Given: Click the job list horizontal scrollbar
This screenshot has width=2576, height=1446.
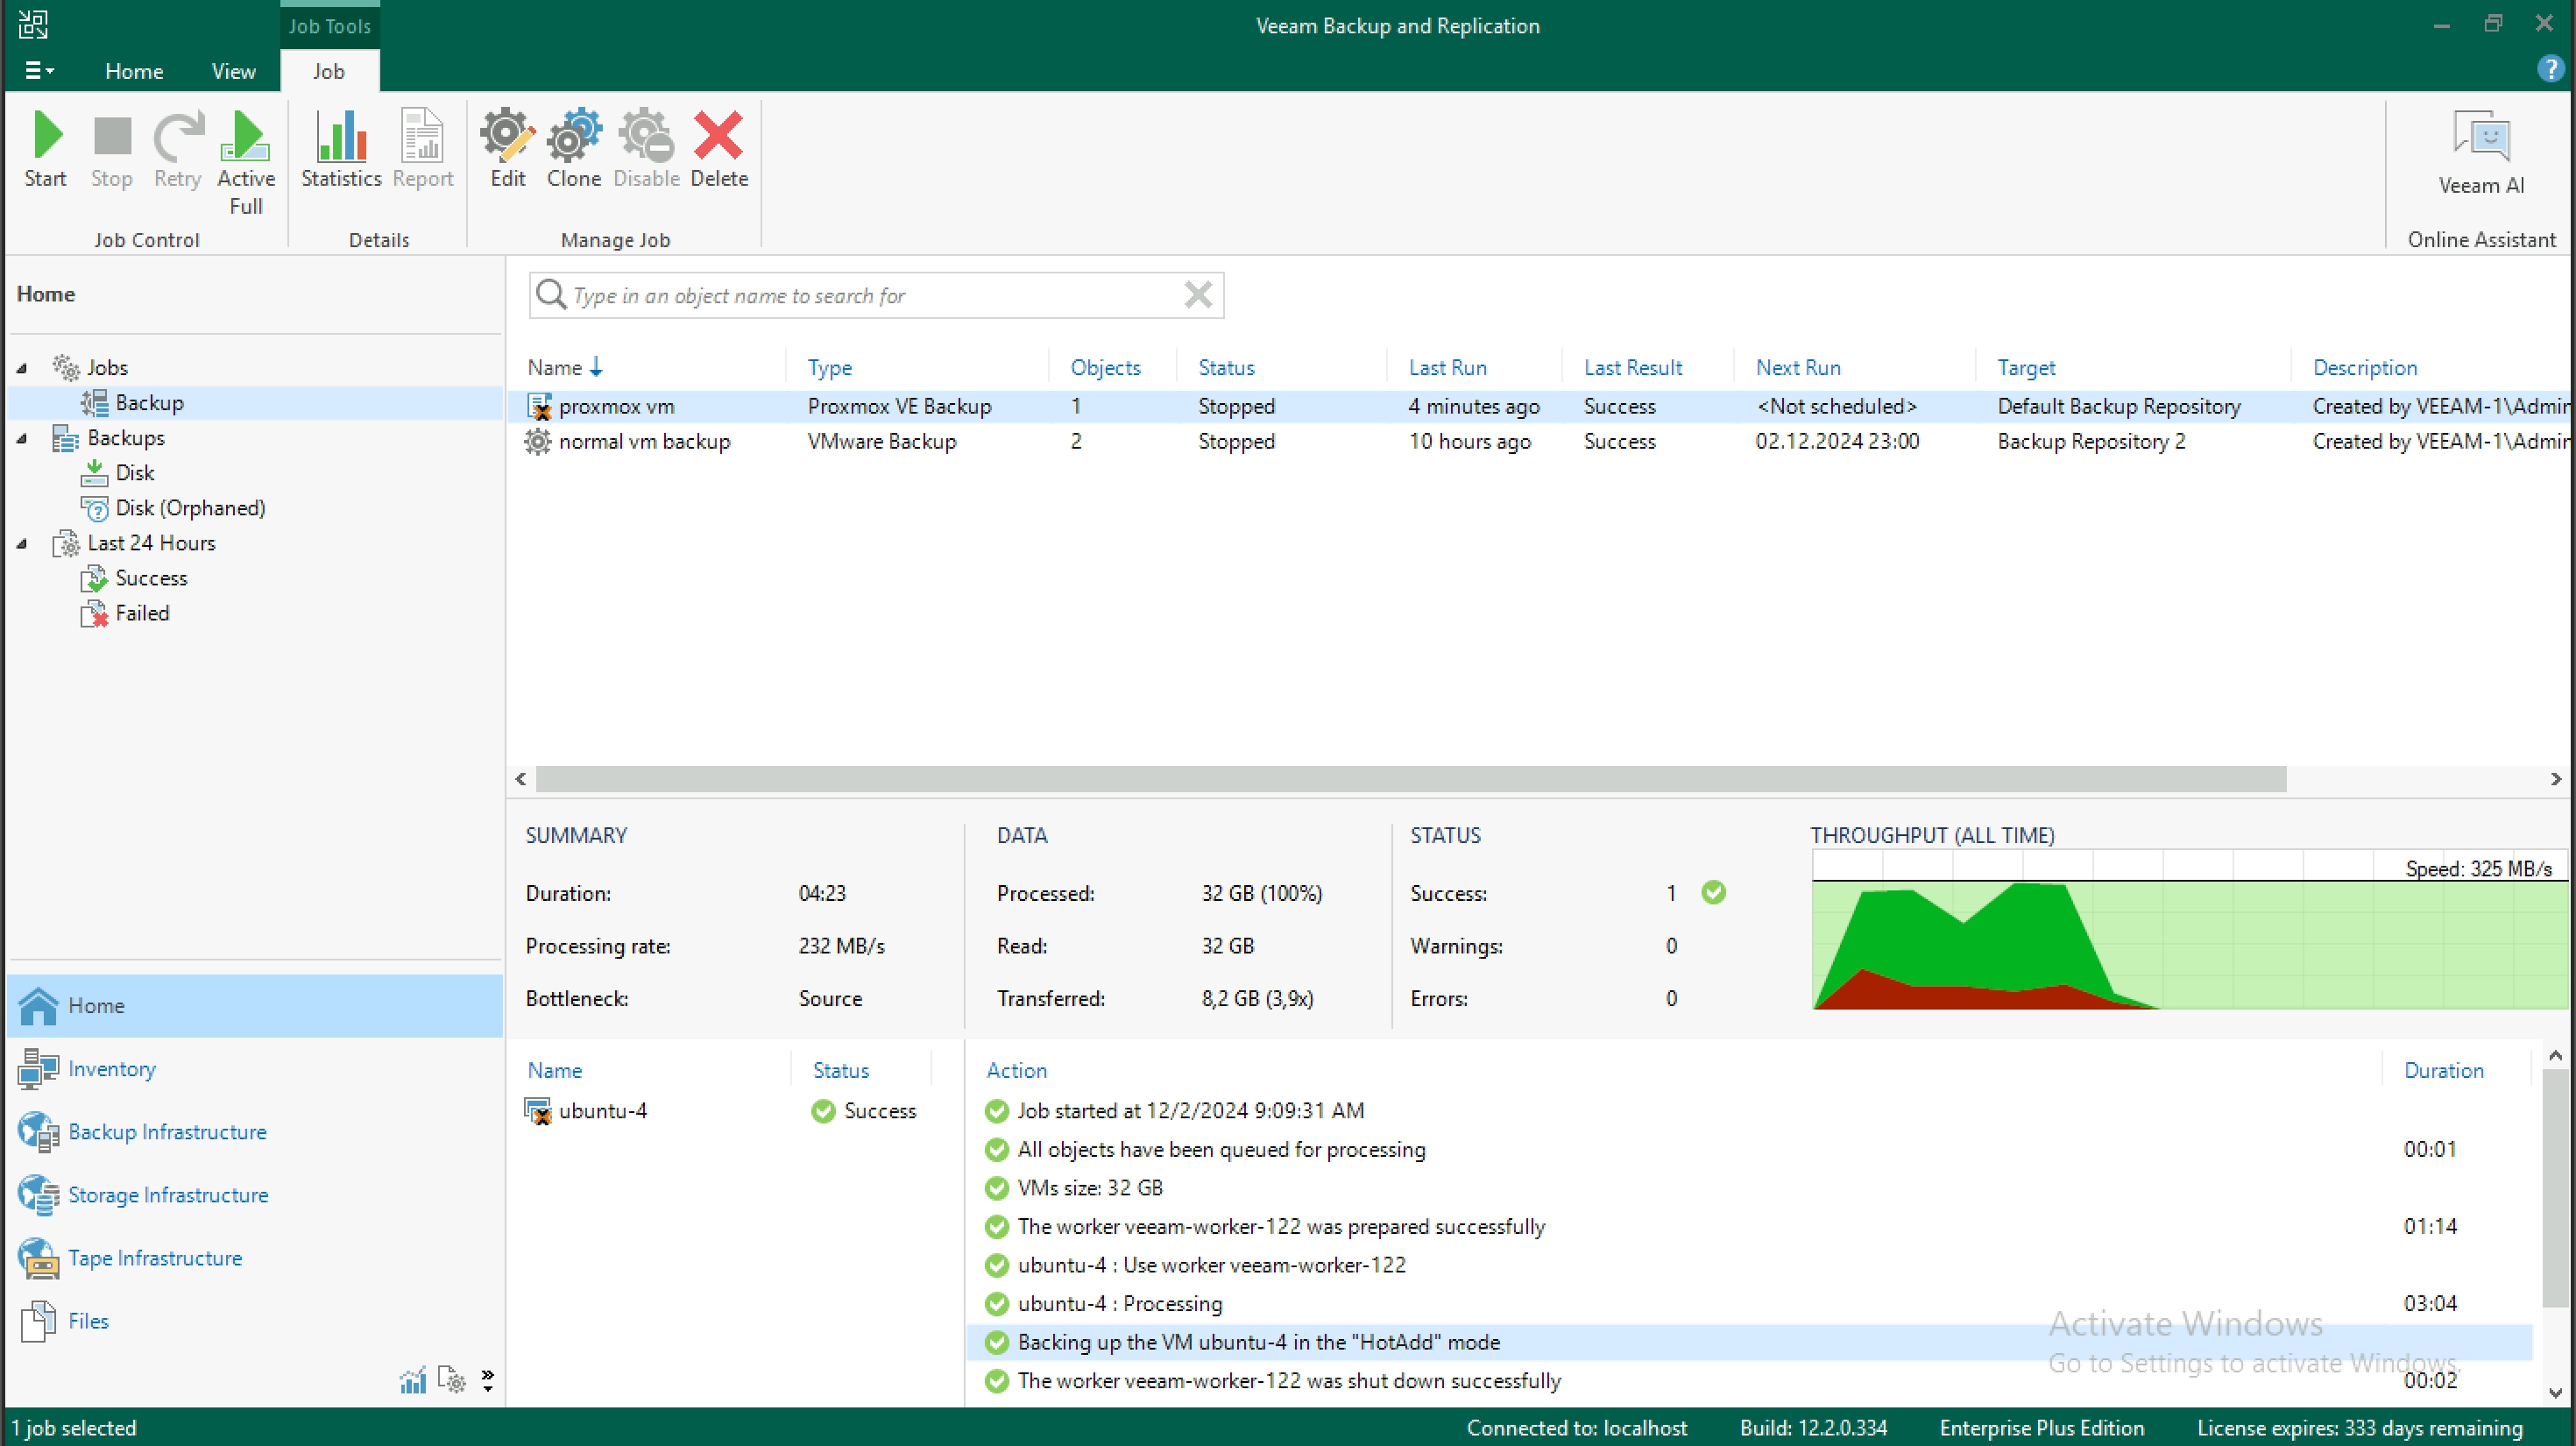Looking at the screenshot, I should tap(1410, 779).
